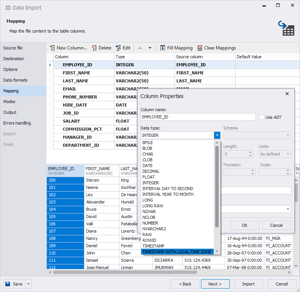
Task: Open the Data type dropdown arrow
Action: coord(217,135)
